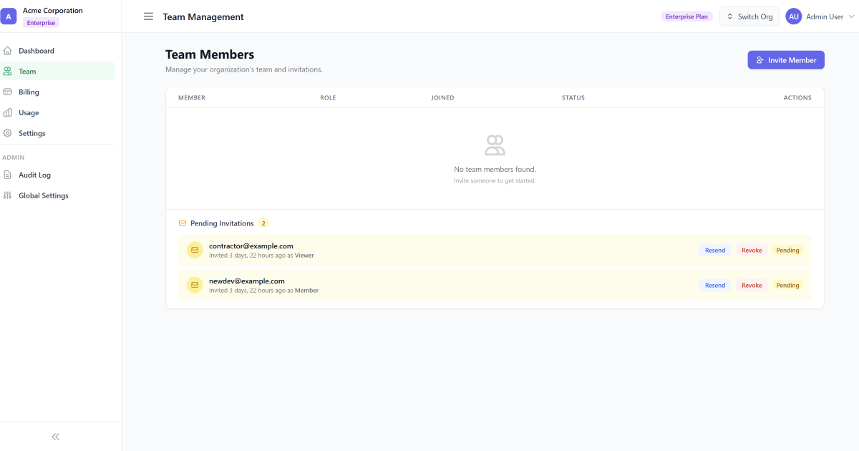Click the envelope icon beside contractor@example.com
The width and height of the screenshot is (859, 451).
coord(194,250)
